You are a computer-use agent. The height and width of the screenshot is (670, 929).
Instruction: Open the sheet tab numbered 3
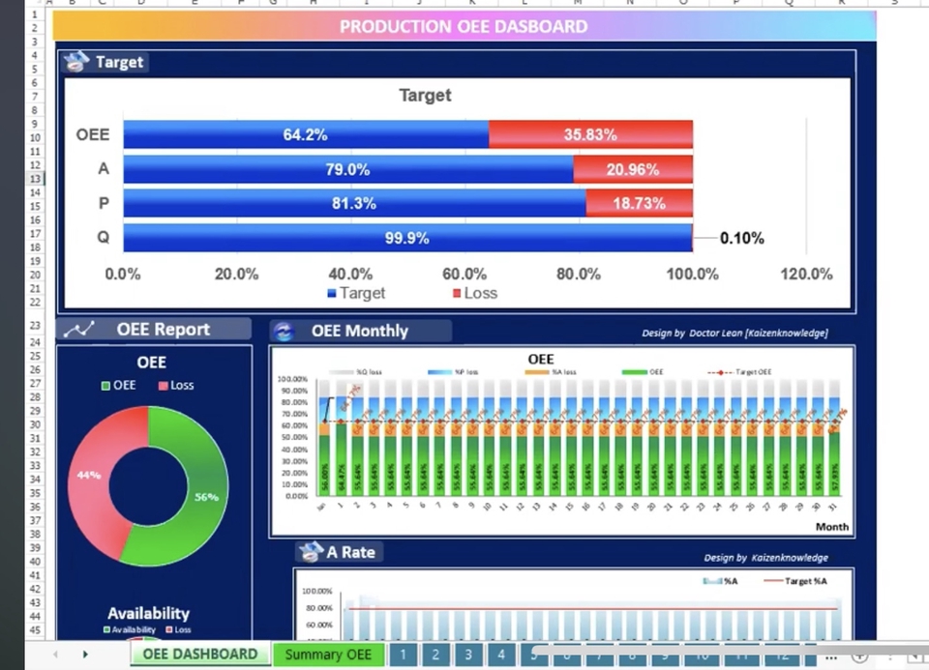click(468, 655)
